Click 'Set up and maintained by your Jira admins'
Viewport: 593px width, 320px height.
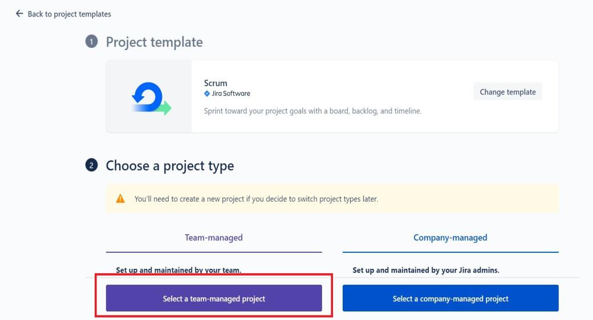click(x=426, y=270)
